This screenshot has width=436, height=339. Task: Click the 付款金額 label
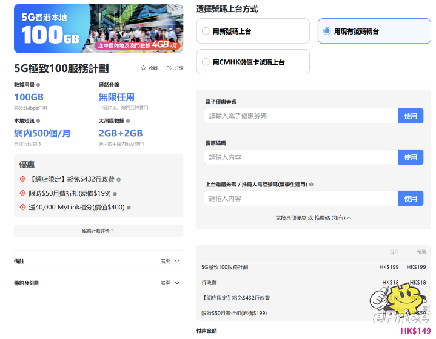tap(207, 331)
